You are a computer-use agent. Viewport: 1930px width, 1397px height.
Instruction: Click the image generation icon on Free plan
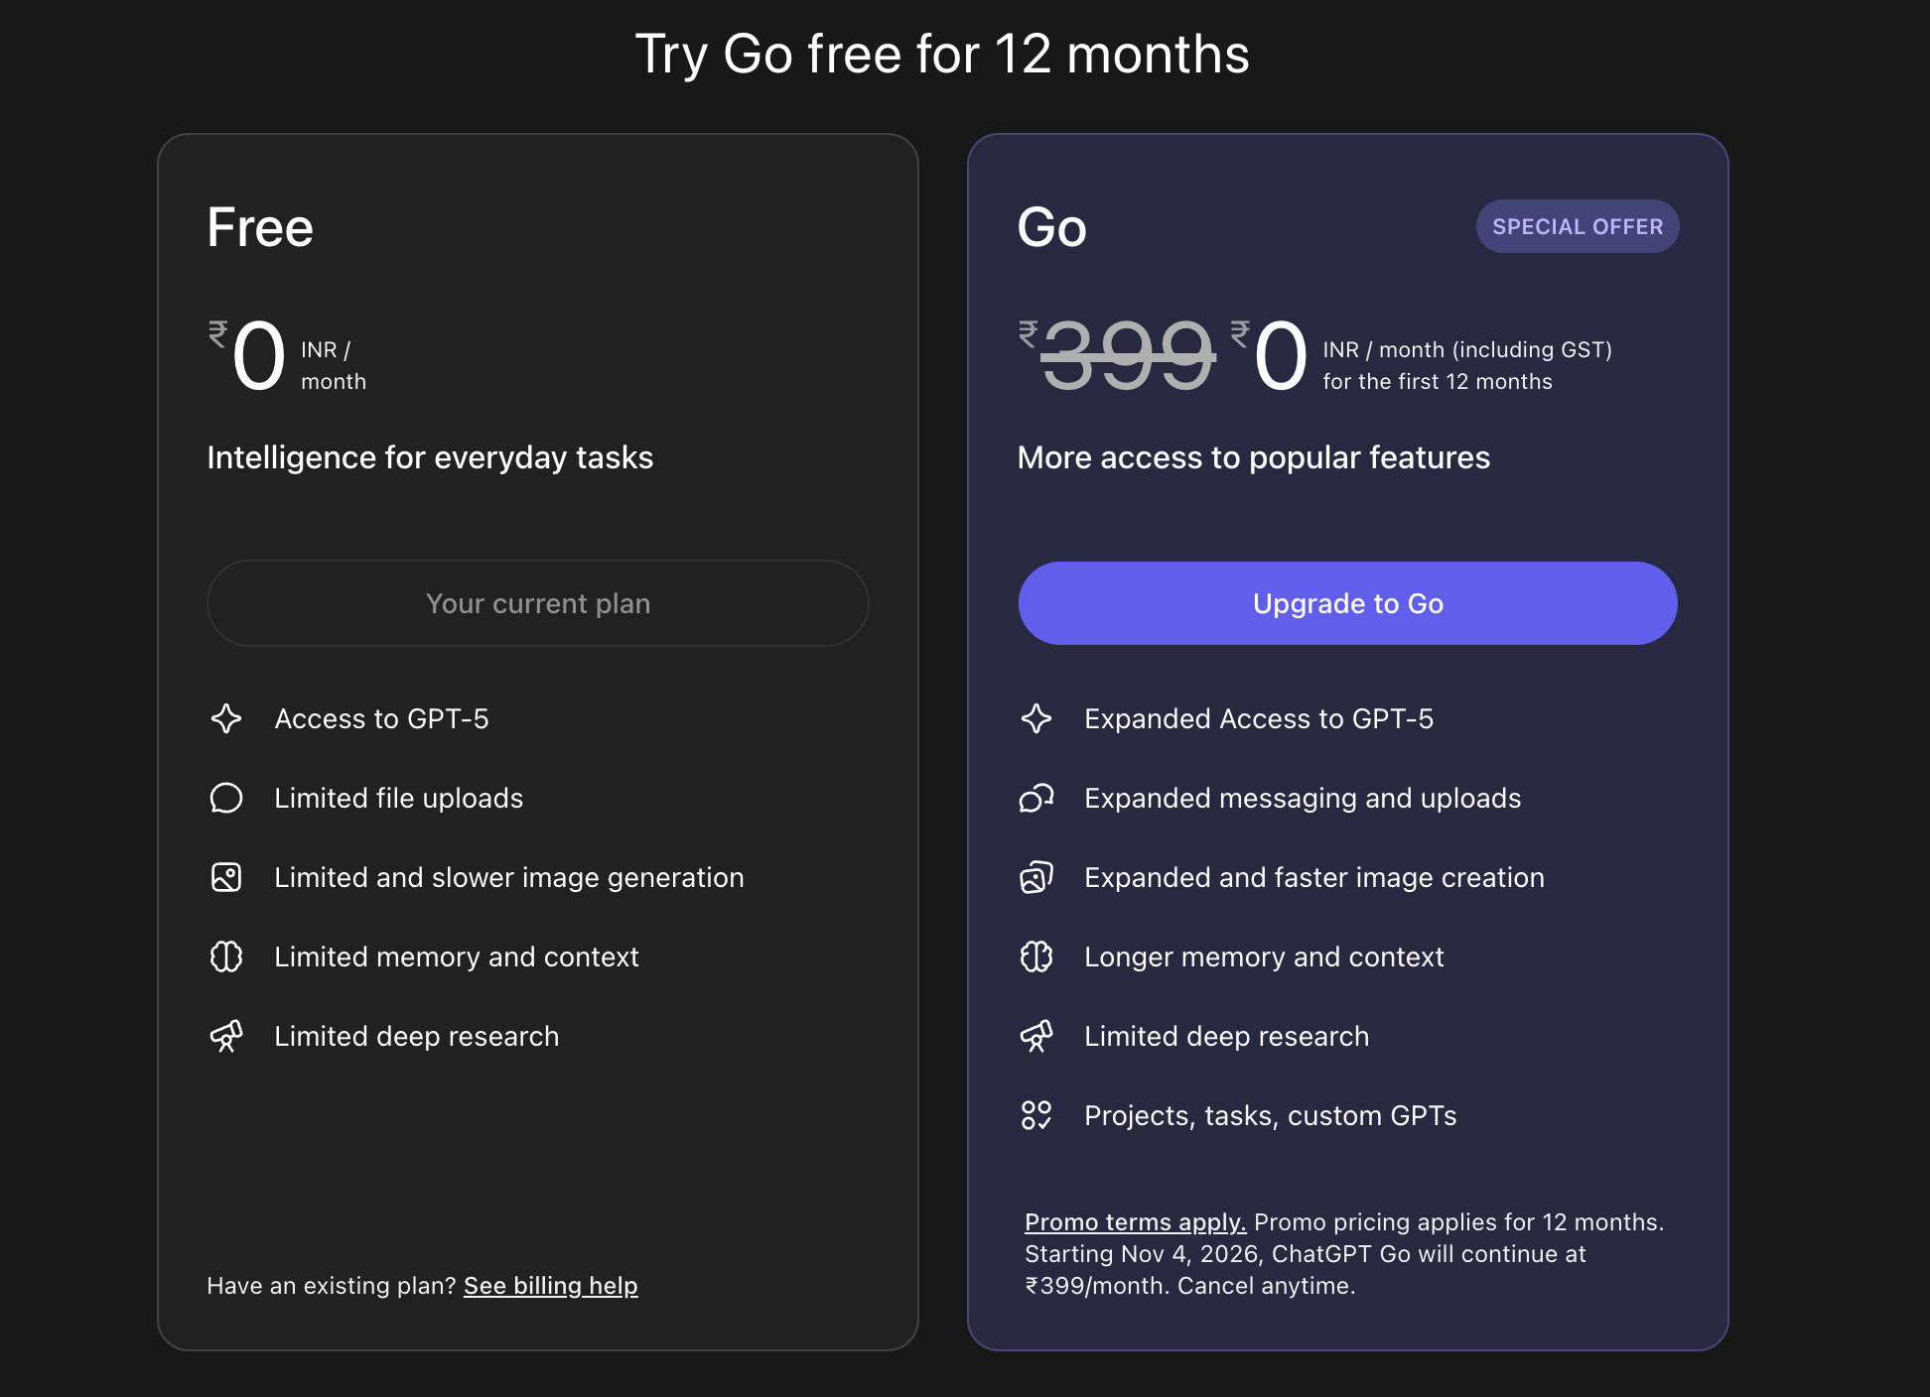(227, 877)
